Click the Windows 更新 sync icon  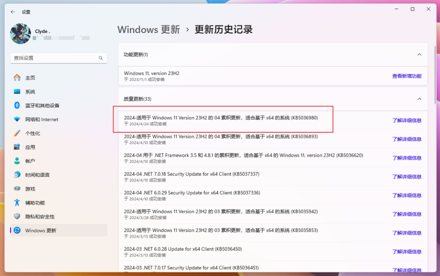point(17,230)
